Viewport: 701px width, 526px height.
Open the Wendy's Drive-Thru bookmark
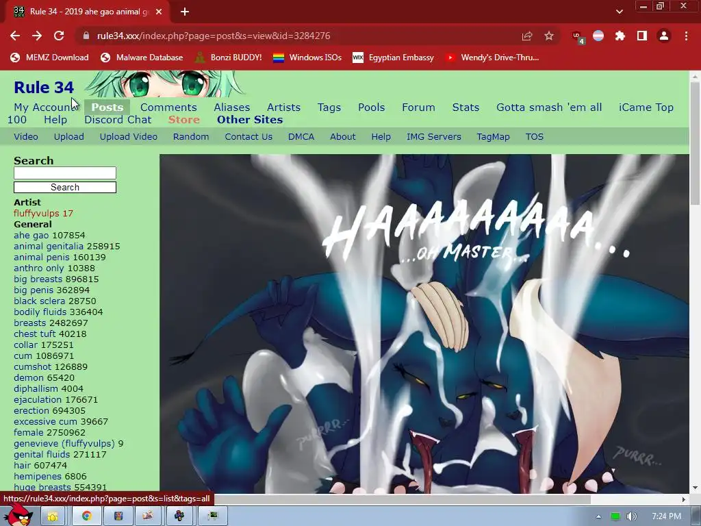pyautogui.click(x=492, y=58)
